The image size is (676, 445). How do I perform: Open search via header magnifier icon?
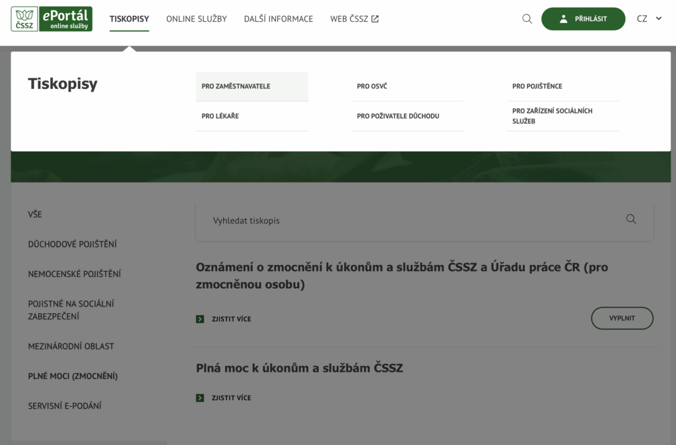(527, 19)
